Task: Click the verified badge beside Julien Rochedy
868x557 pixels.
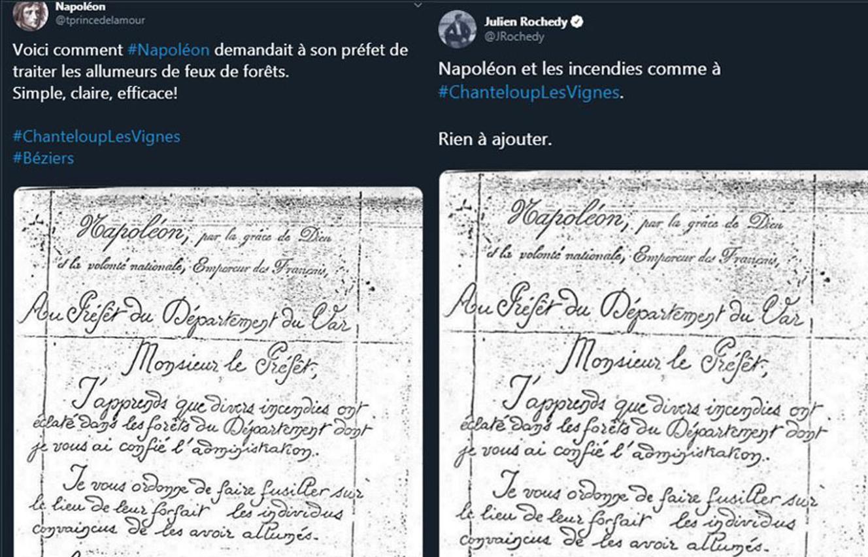Action: pyautogui.click(x=577, y=22)
